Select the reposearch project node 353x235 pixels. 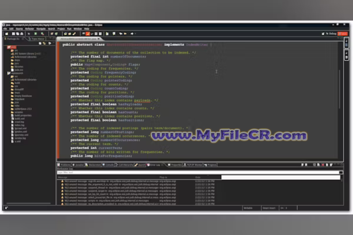click(15, 73)
